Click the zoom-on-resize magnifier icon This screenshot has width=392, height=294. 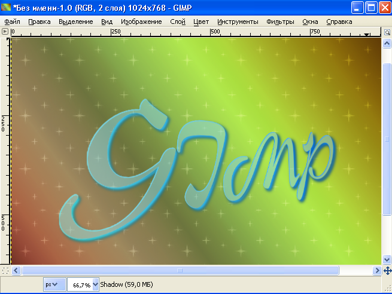click(387, 32)
